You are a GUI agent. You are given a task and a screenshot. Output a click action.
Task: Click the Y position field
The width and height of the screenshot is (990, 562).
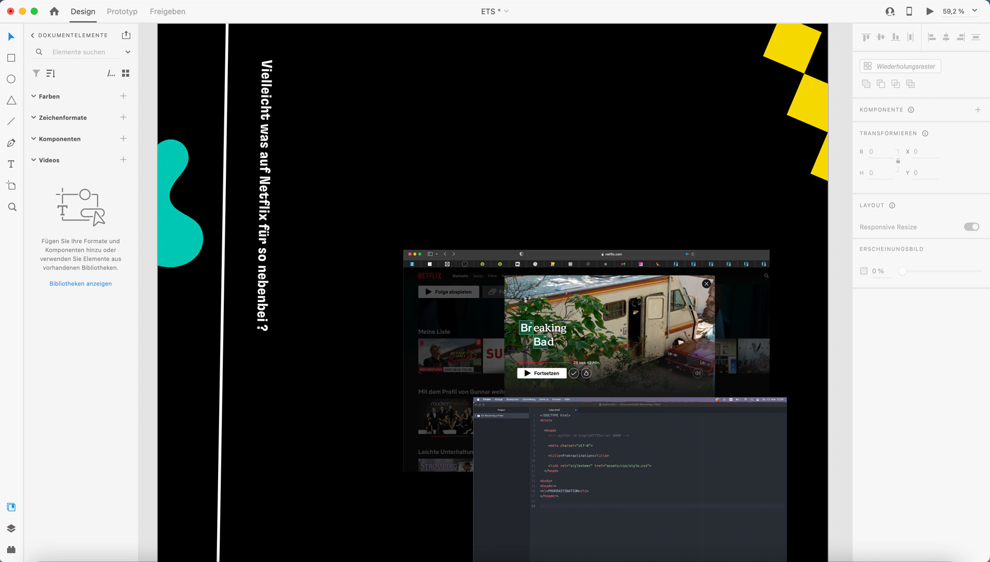[926, 173]
